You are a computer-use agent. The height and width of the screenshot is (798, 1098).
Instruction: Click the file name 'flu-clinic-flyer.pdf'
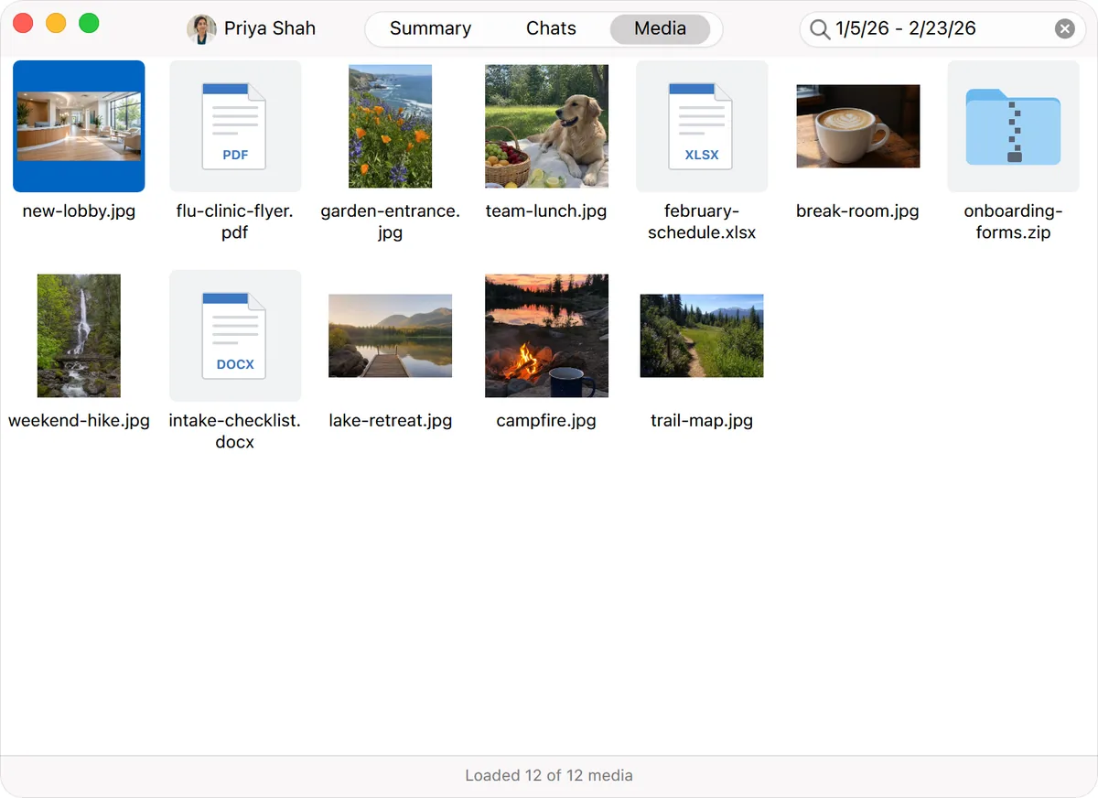tap(235, 221)
